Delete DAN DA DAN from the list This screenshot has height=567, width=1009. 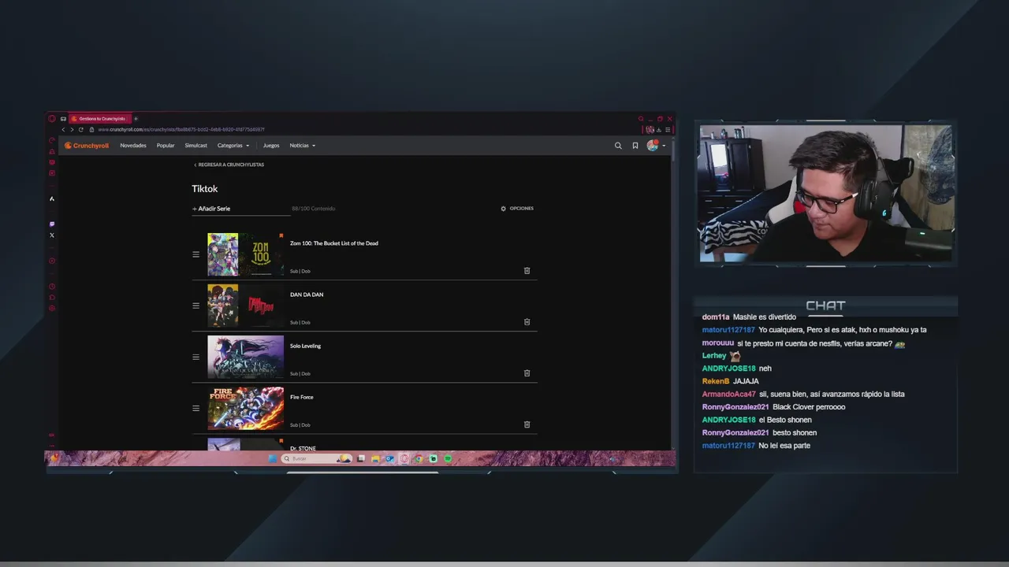pyautogui.click(x=527, y=322)
